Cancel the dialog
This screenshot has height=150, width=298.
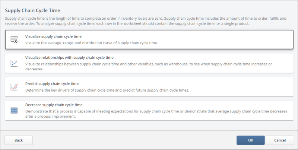279,140
